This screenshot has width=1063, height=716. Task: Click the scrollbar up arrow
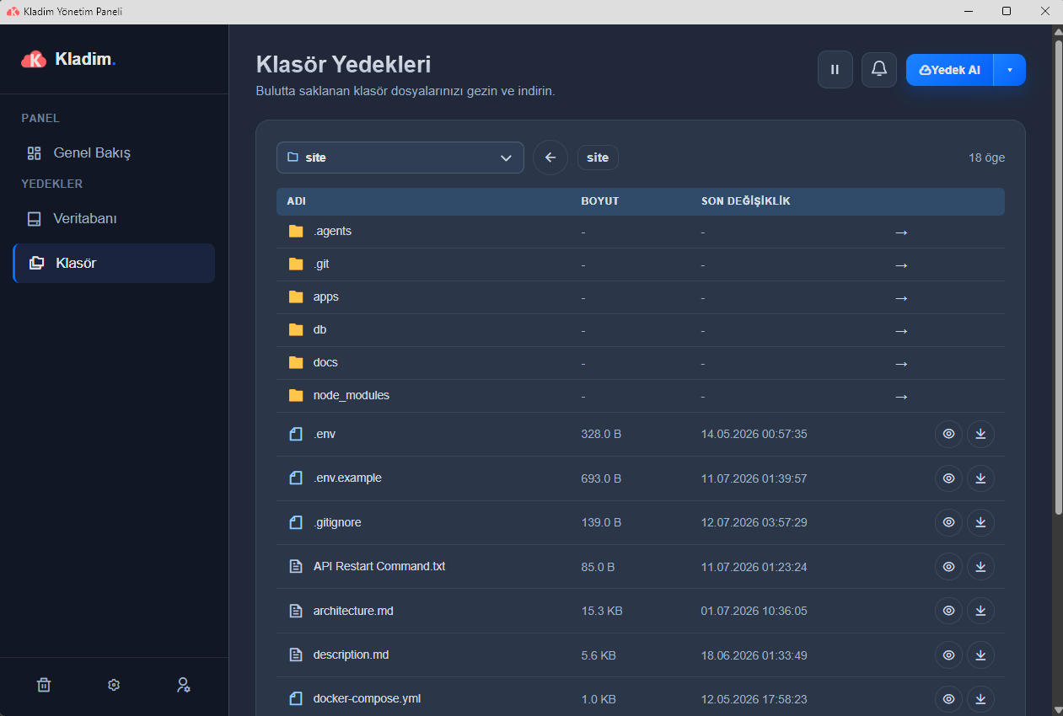tap(1058, 32)
